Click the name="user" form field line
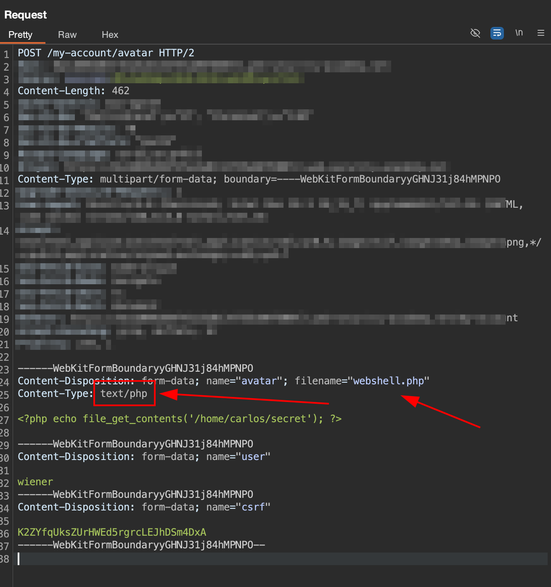551x587 pixels. point(144,457)
